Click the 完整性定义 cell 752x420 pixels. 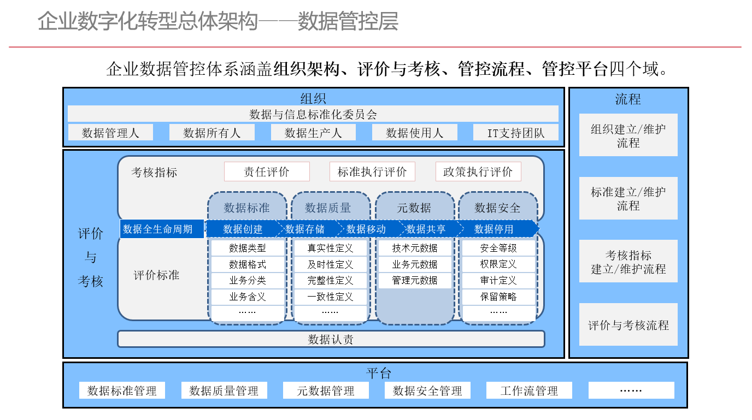(330, 281)
